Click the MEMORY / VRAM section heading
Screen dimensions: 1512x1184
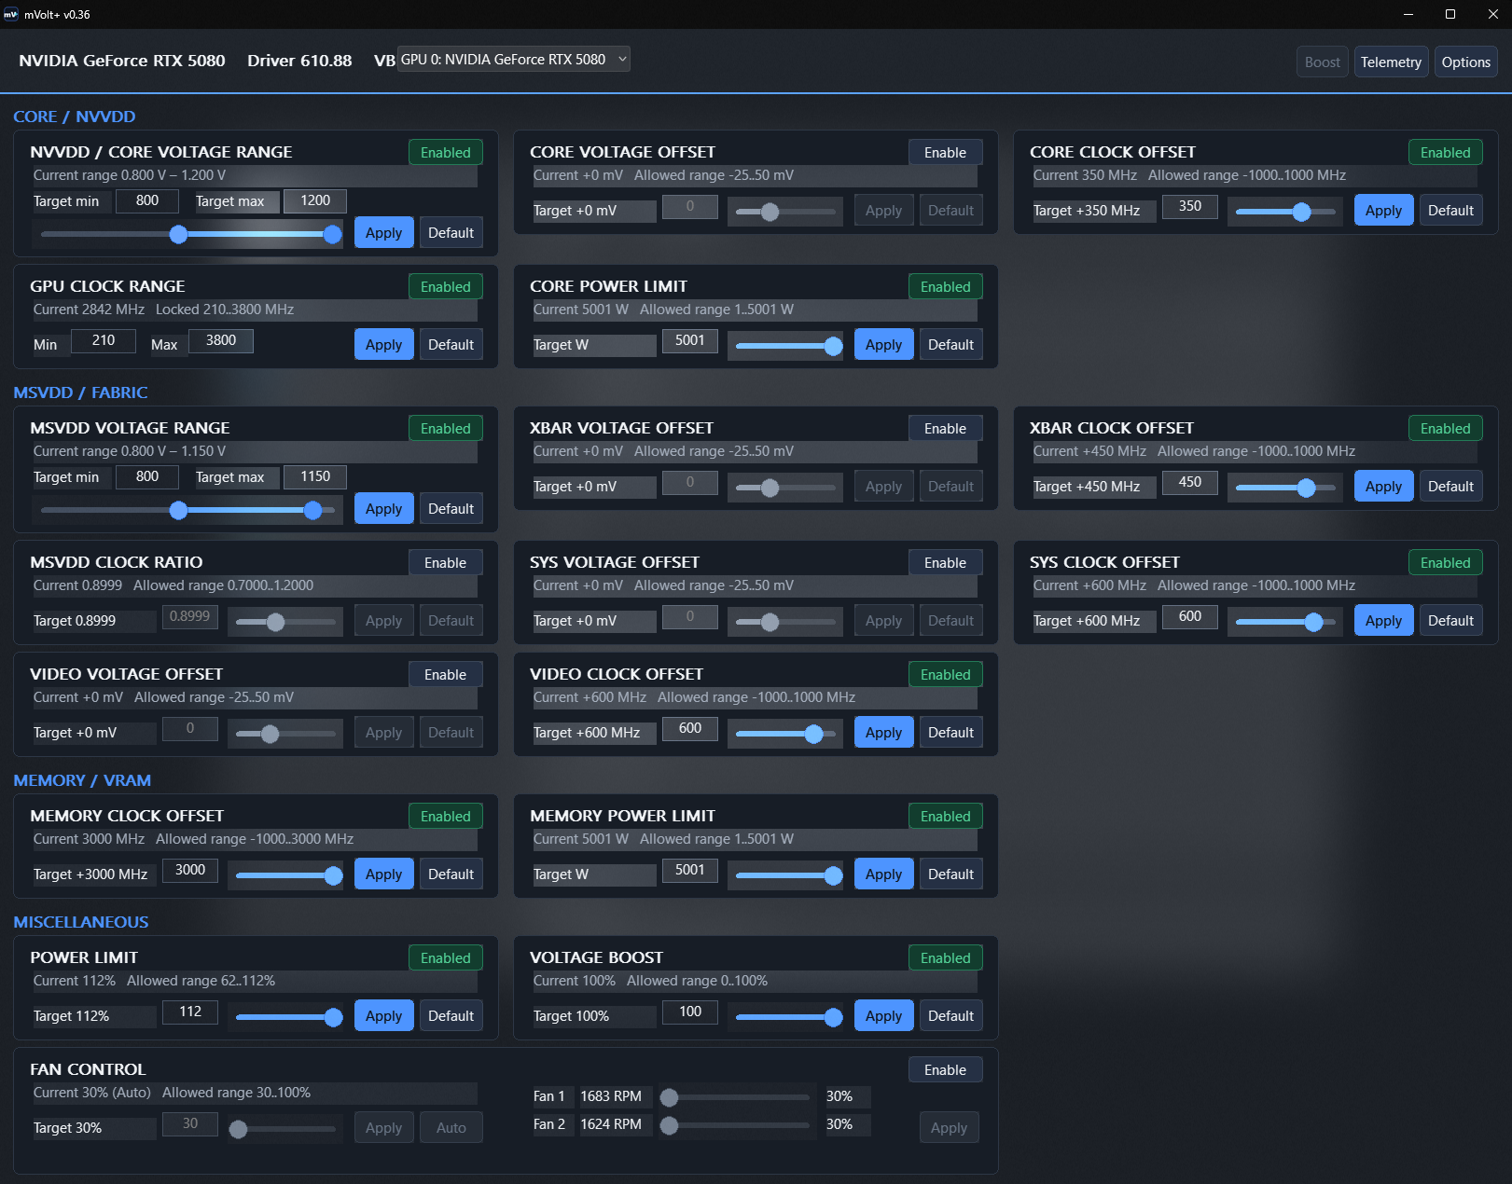[82, 780]
